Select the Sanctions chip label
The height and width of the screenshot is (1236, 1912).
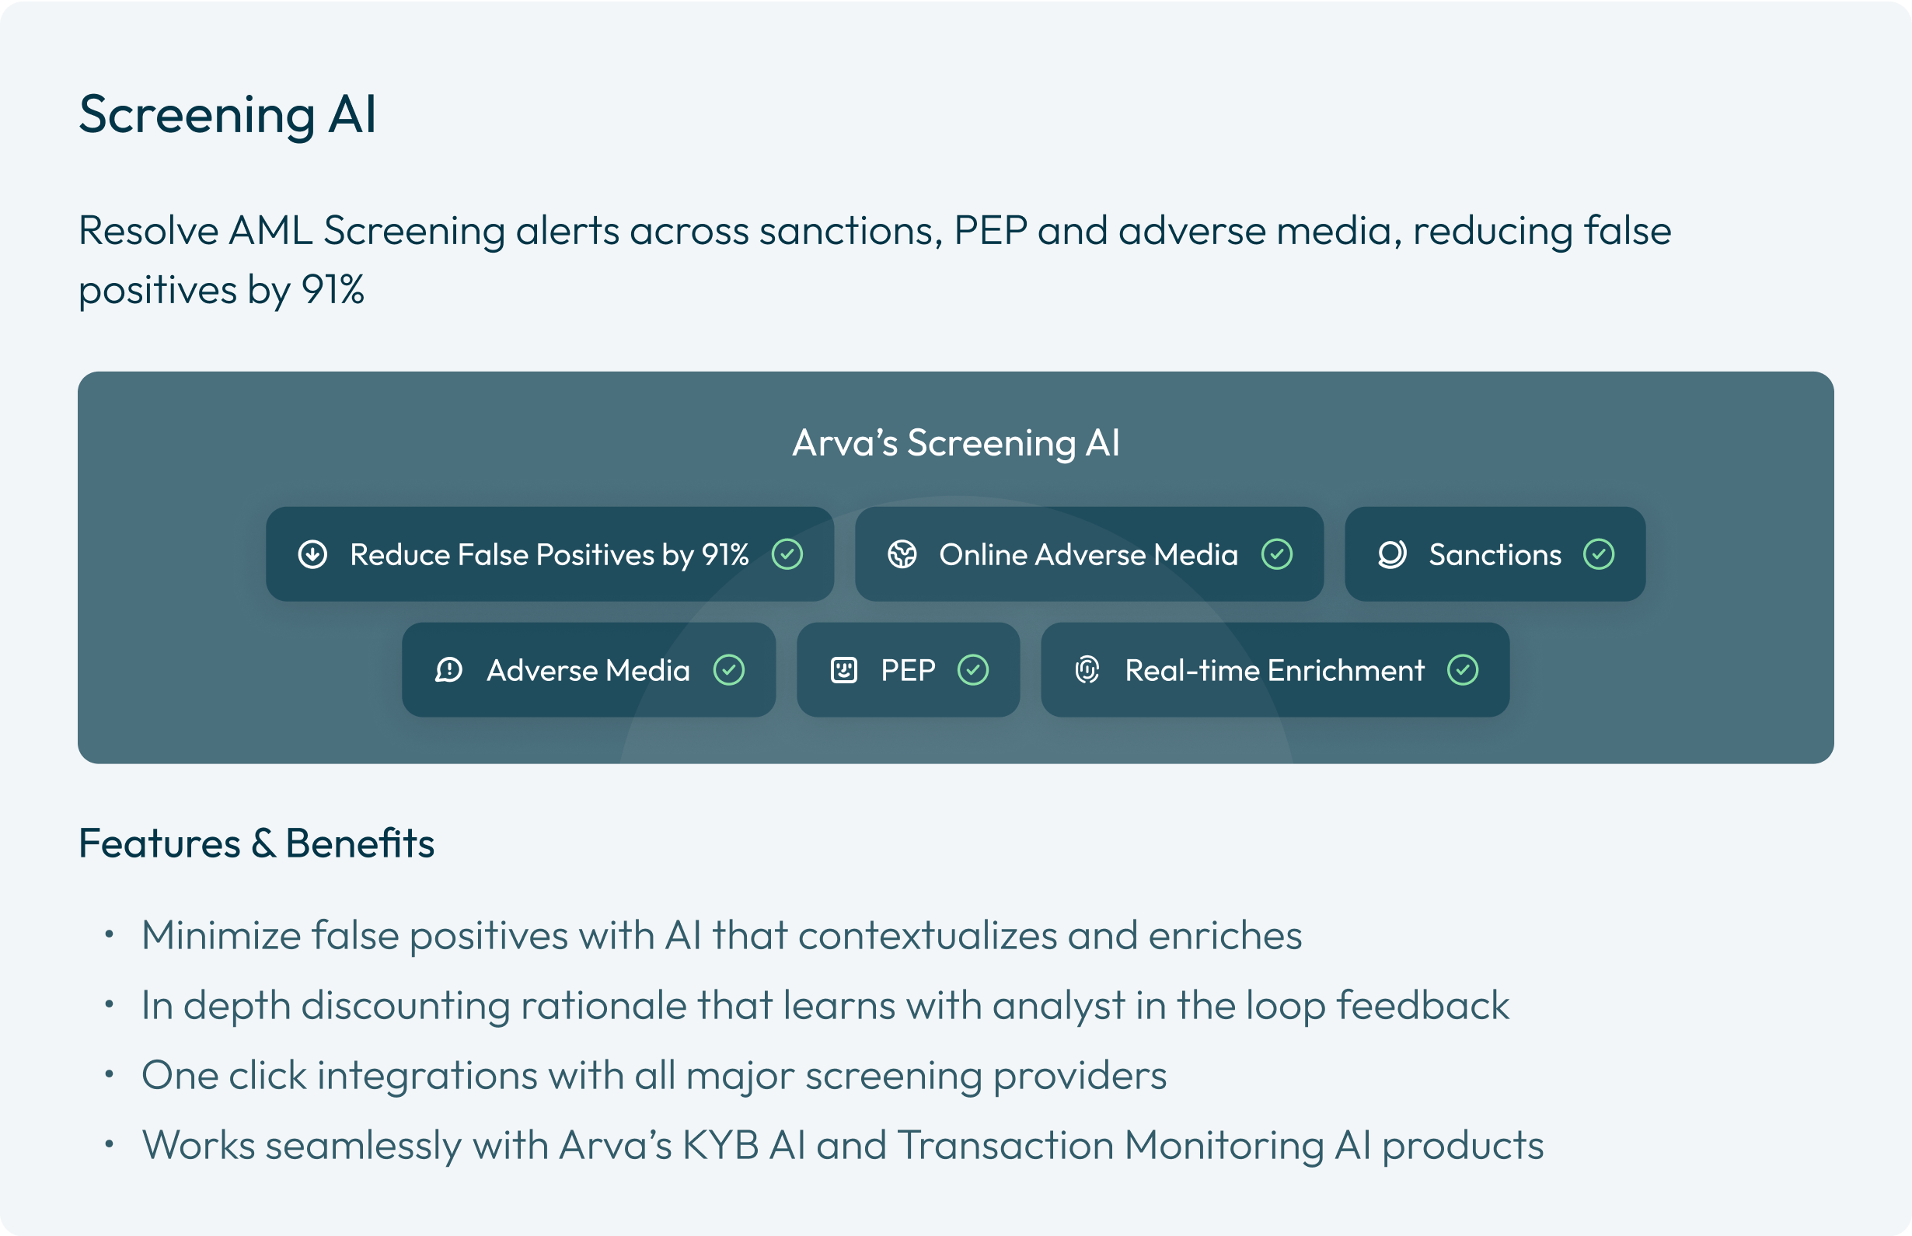coord(1495,554)
